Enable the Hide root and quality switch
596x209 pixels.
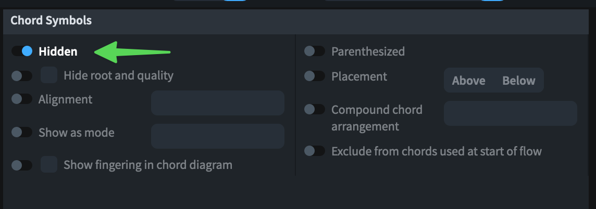[x=22, y=76]
